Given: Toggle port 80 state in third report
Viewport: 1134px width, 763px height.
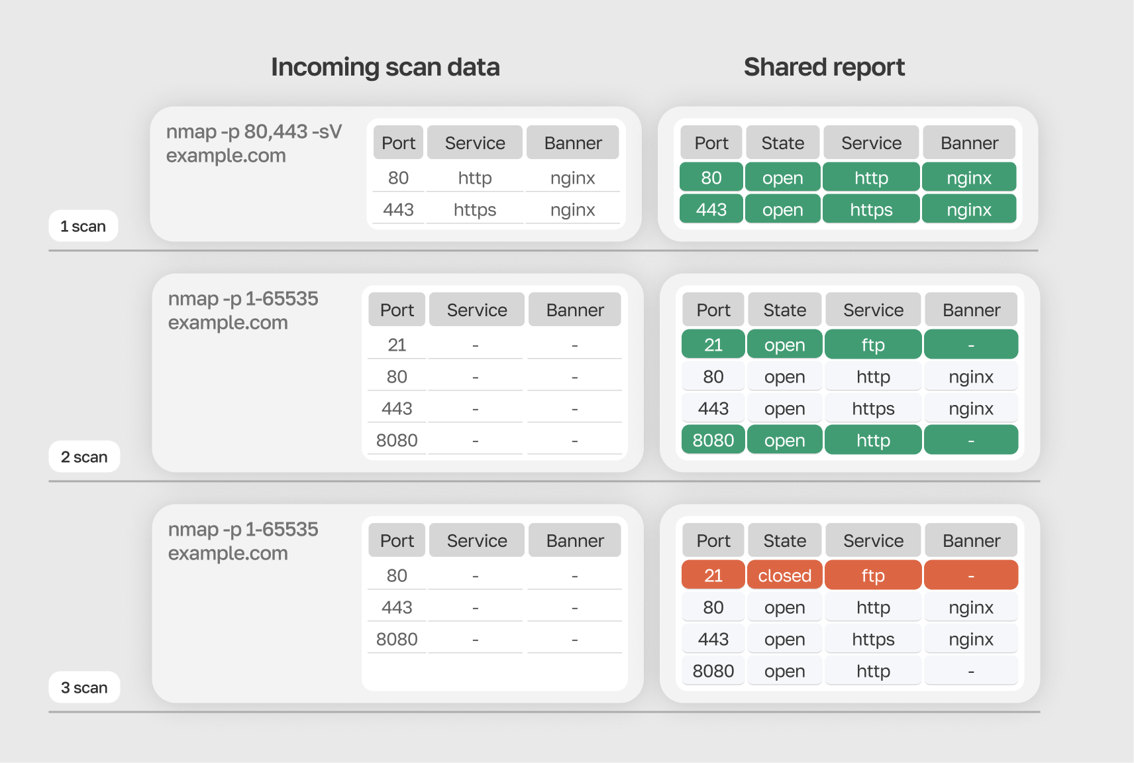Looking at the screenshot, I should pos(784,607).
